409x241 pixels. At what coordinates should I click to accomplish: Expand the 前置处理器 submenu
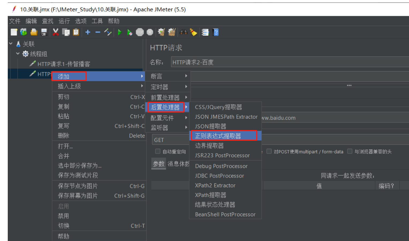click(168, 97)
